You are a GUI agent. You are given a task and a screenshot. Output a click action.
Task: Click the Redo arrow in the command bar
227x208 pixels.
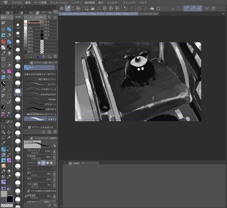tap(132, 9)
